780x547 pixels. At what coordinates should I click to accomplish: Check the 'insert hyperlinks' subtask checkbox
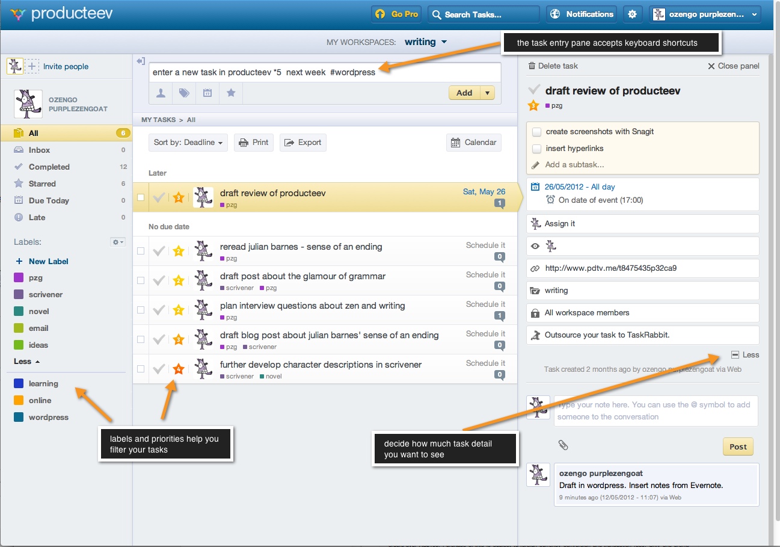click(537, 149)
